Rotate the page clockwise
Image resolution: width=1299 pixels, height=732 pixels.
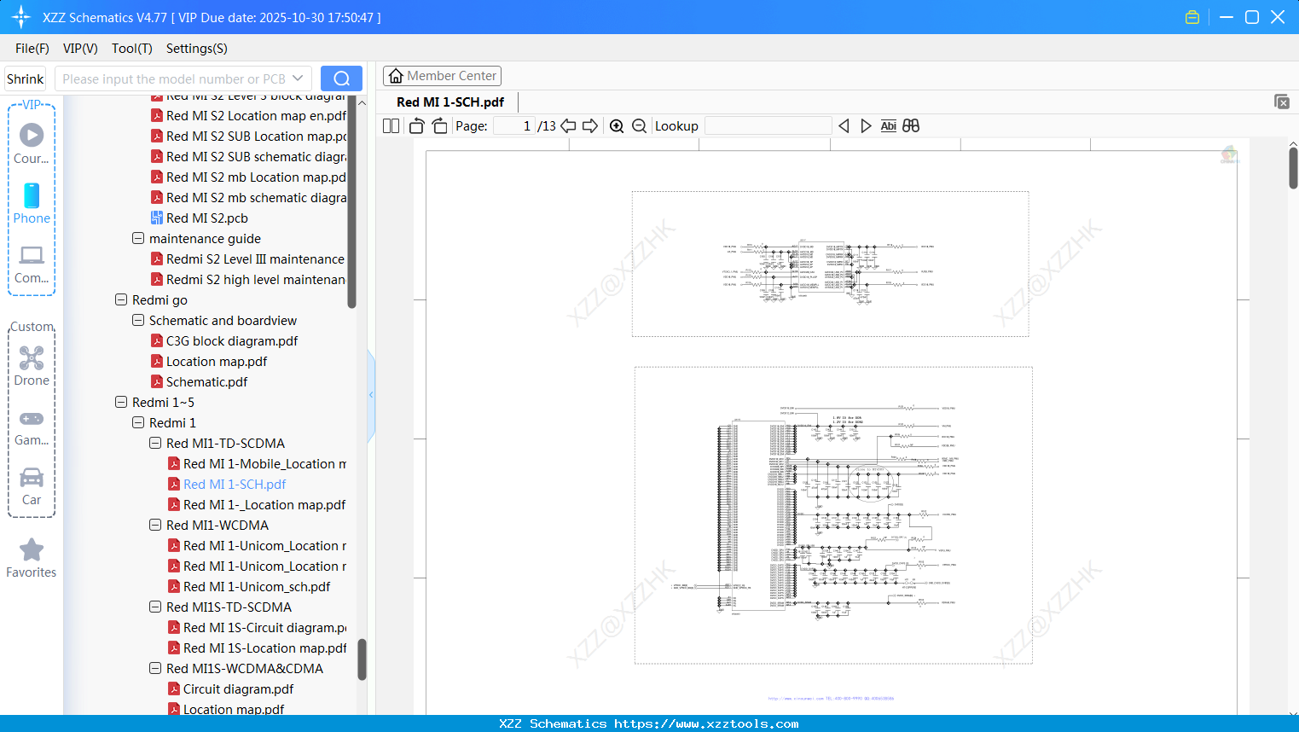click(439, 126)
